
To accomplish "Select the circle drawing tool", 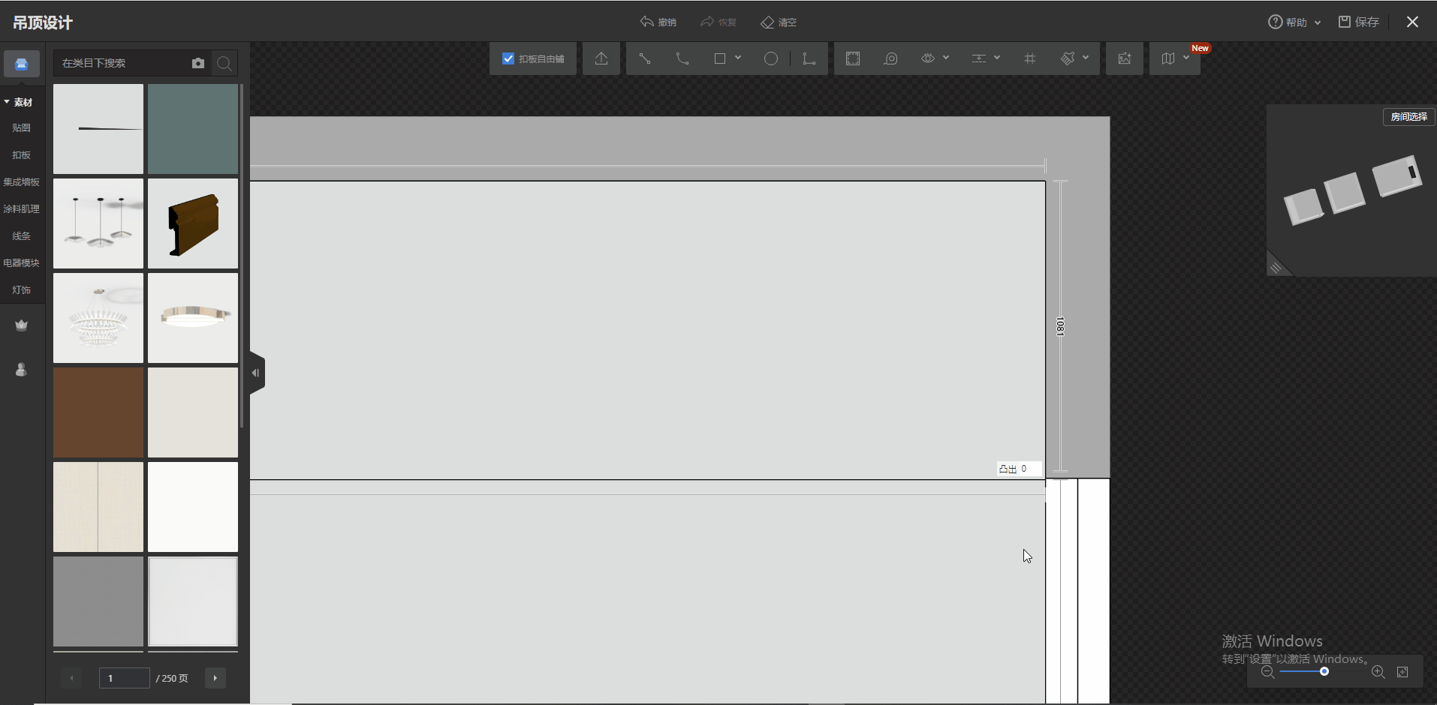I will [x=770, y=58].
